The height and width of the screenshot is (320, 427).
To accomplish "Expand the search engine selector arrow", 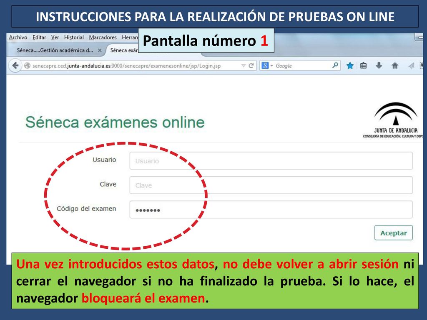I will tap(271, 65).
